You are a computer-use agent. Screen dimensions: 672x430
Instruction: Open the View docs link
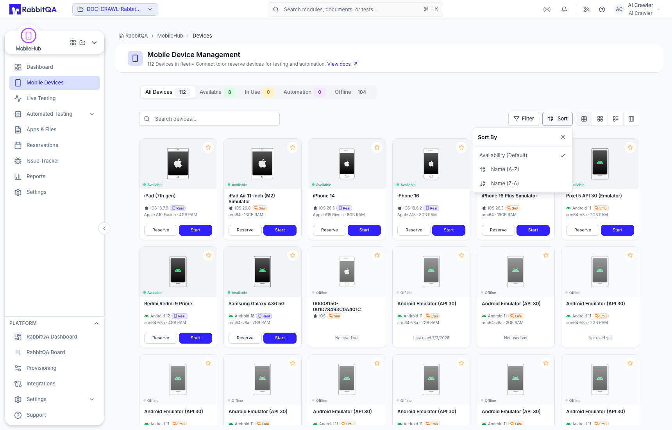342,64
